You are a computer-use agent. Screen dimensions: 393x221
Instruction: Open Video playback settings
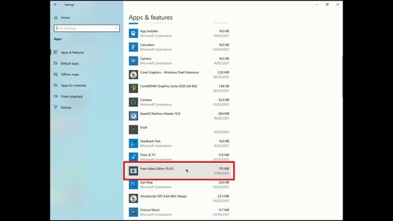click(x=72, y=96)
